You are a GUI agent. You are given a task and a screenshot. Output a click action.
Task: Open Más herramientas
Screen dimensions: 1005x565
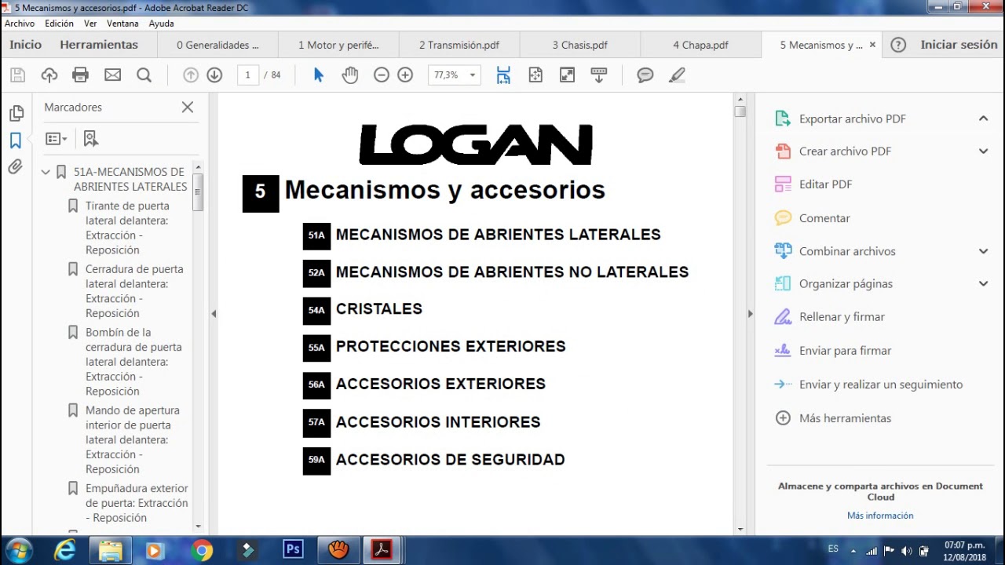[x=845, y=418]
